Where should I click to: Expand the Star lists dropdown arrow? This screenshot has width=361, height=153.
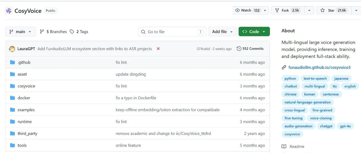point(356,10)
